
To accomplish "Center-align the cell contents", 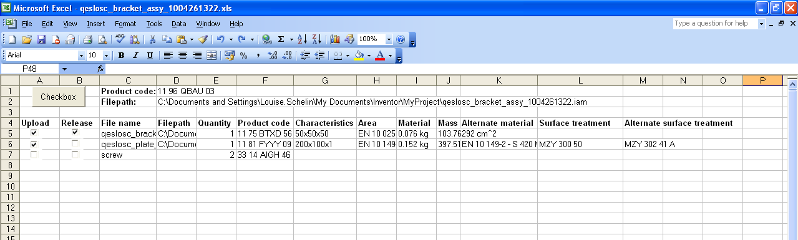I will pyautogui.click(x=183, y=55).
